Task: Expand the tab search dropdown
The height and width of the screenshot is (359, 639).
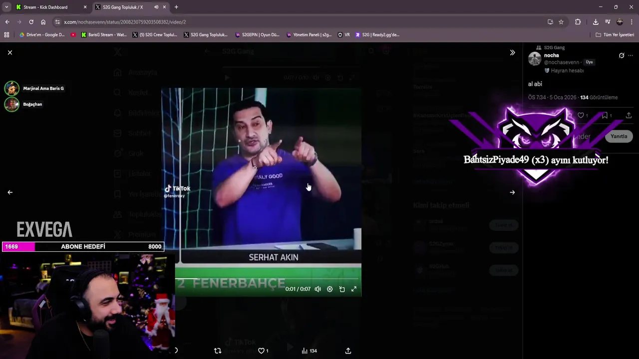Action: pyautogui.click(x=6, y=7)
